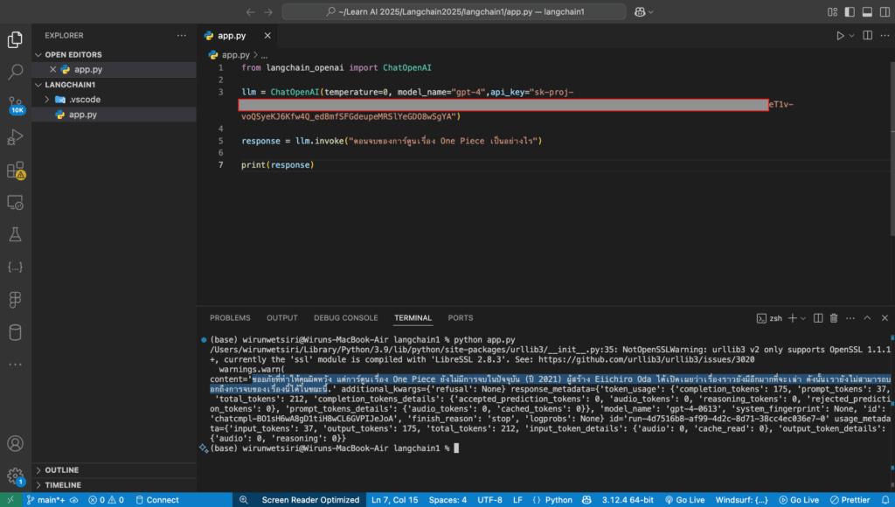Viewport: 895px width, 507px height.
Task: Split the terminal panel
Action: [x=817, y=318]
